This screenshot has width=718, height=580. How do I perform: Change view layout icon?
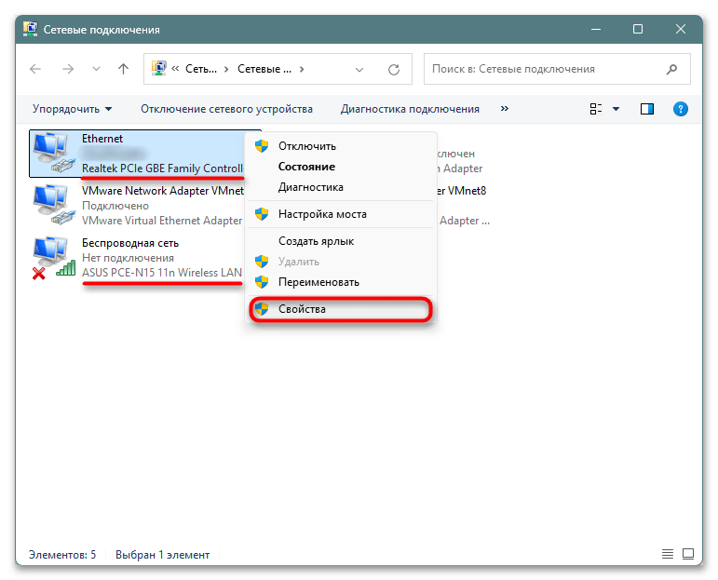(x=596, y=109)
